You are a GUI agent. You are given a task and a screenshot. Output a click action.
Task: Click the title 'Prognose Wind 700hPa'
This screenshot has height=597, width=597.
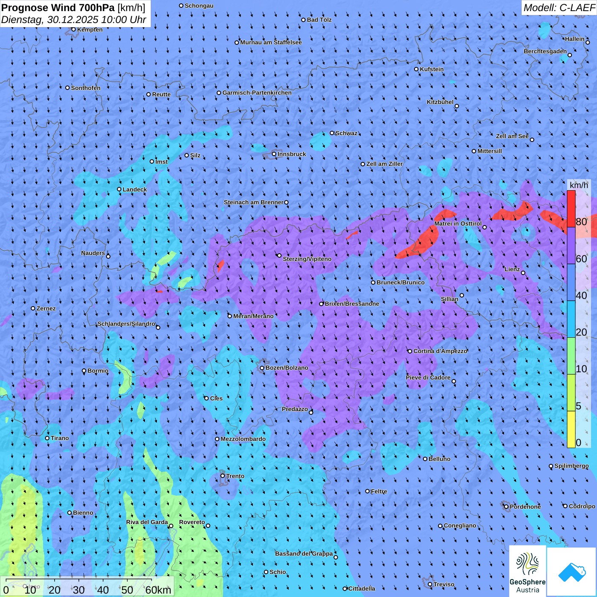[58, 8]
